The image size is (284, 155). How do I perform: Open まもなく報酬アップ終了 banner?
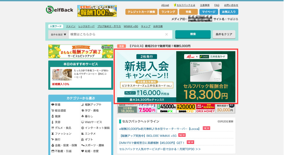81,51
